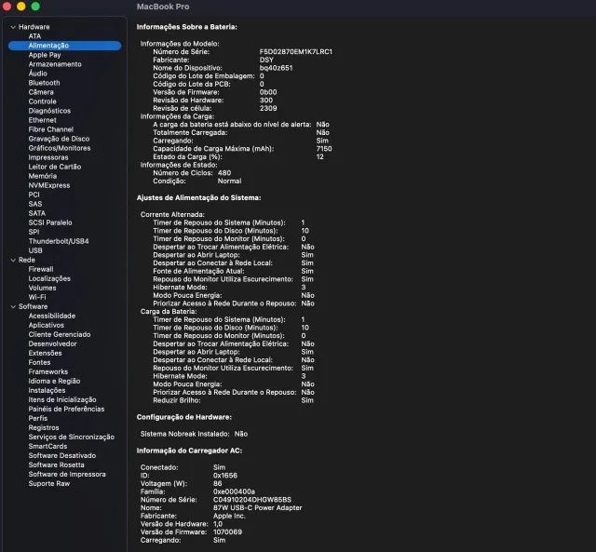596x552 pixels.
Task: Select Gráficos/Monitores in sidebar
Action: pyautogui.click(x=60, y=148)
